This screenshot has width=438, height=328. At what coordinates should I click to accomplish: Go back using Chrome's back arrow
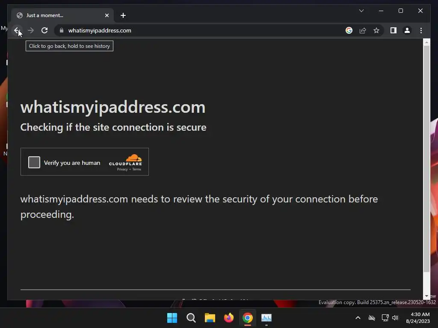pos(17,30)
